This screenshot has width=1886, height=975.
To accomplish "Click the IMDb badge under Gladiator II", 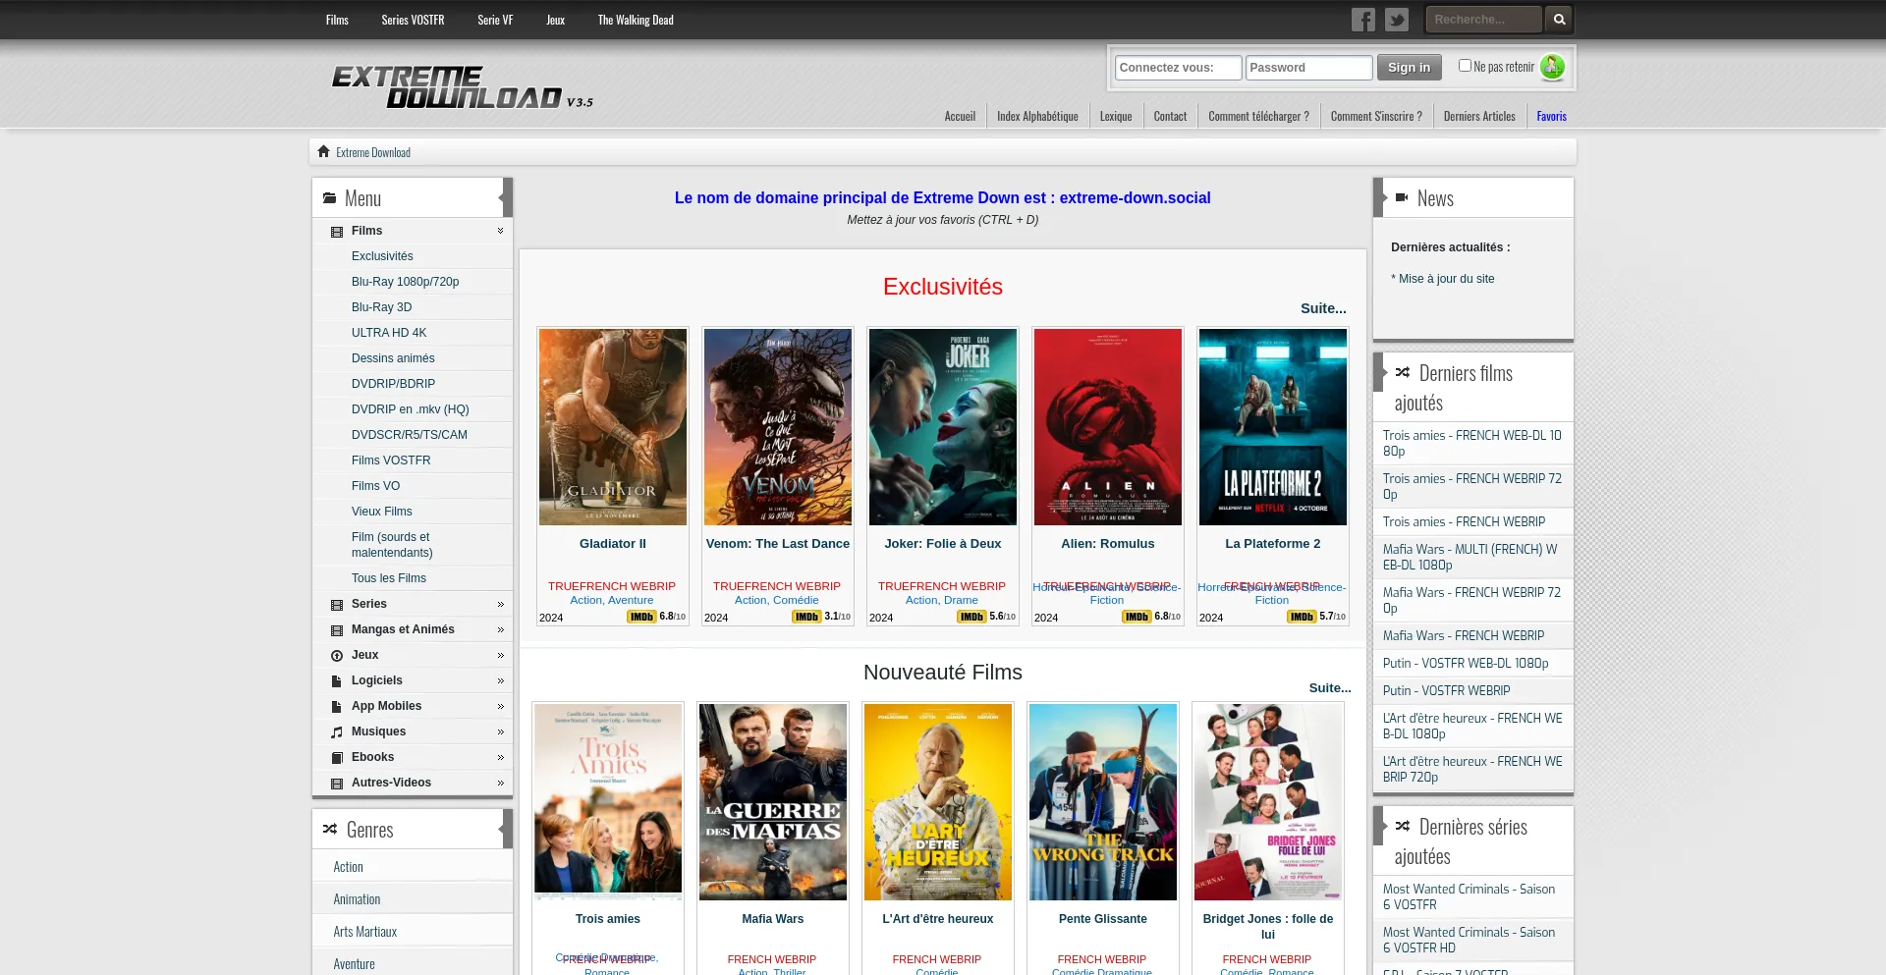I will click(641, 617).
